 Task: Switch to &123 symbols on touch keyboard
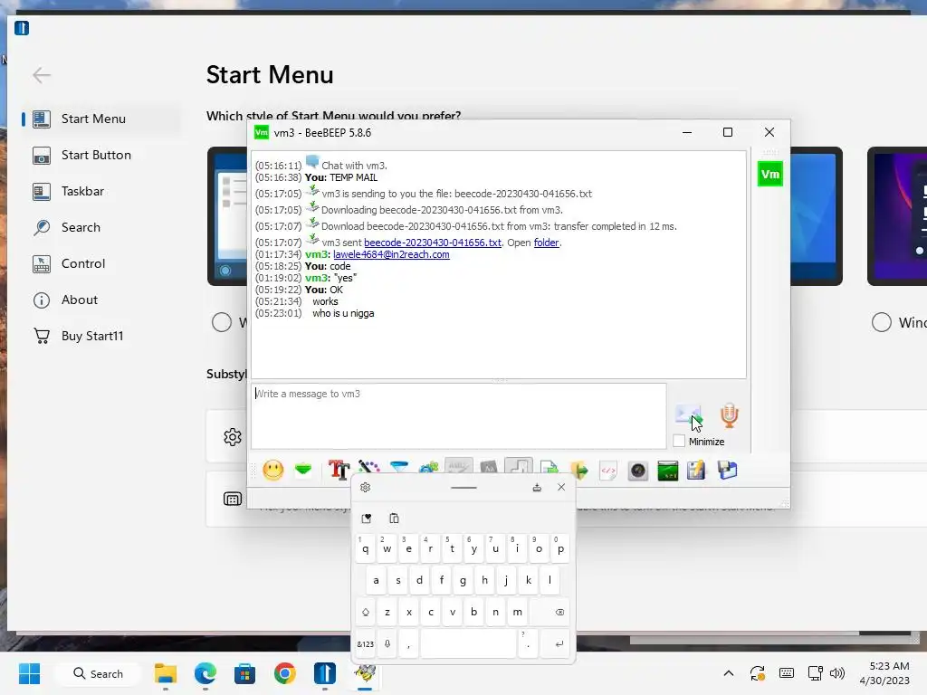pyautogui.click(x=366, y=643)
